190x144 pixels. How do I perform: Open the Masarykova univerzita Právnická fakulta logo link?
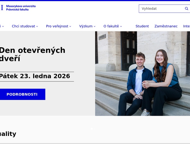pos(21,8)
